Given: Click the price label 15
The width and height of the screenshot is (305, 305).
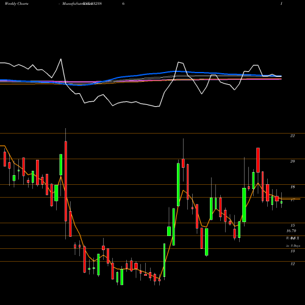Looking at the screenshot, I should pos(292,225).
